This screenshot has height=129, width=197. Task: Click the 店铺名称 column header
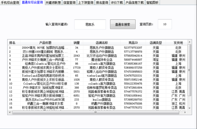pyautogui.click(x=102, y=43)
